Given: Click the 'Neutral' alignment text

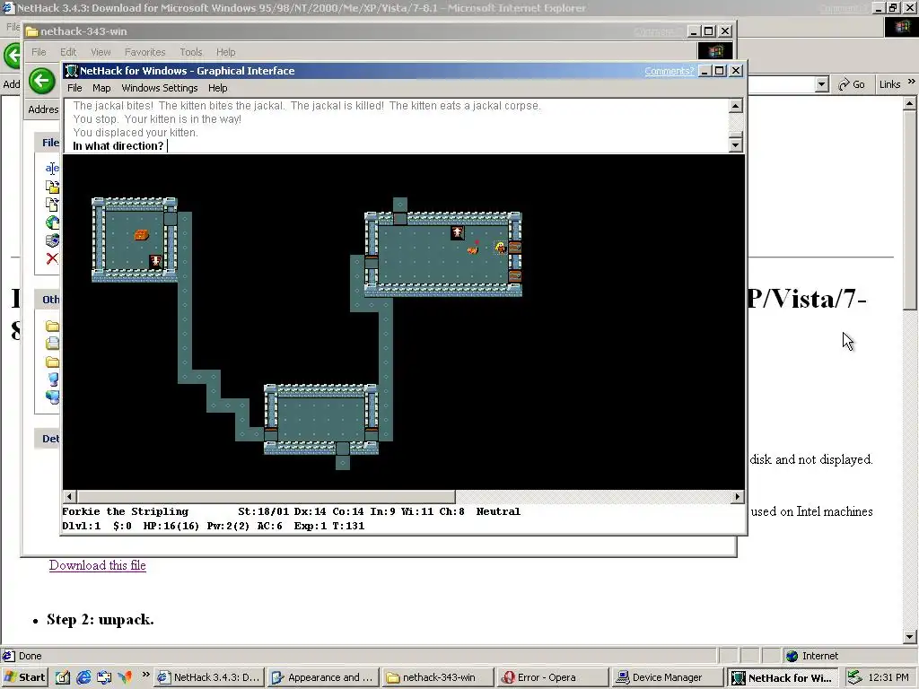Looking at the screenshot, I should (x=498, y=511).
